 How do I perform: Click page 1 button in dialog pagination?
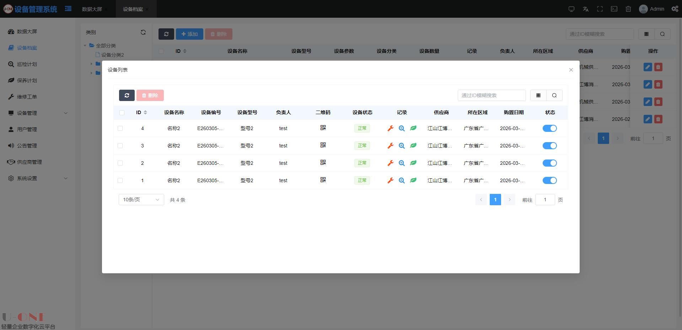pos(495,200)
